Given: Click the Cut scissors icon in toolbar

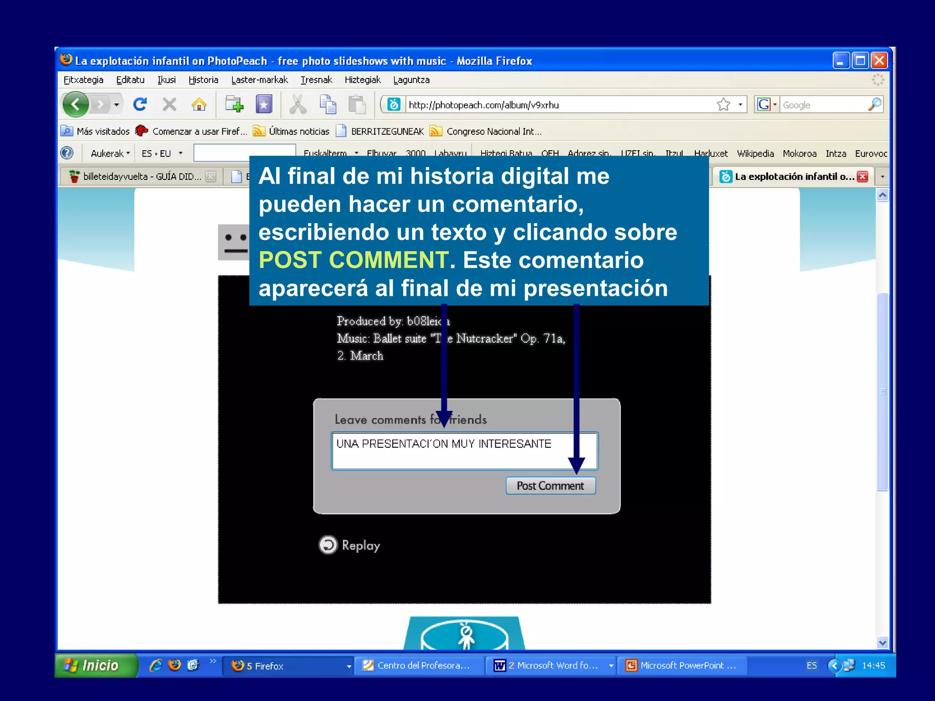Looking at the screenshot, I should coord(298,105).
